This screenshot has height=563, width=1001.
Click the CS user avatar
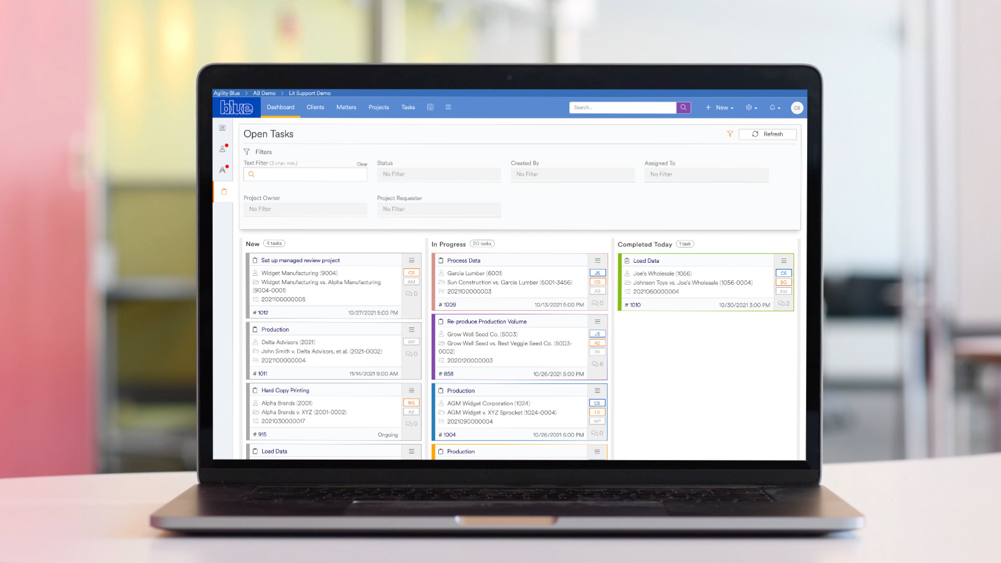797,108
